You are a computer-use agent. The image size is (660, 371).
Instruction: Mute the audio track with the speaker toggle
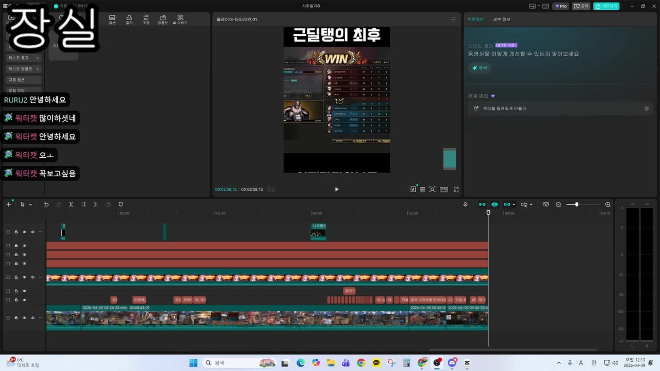point(33,277)
